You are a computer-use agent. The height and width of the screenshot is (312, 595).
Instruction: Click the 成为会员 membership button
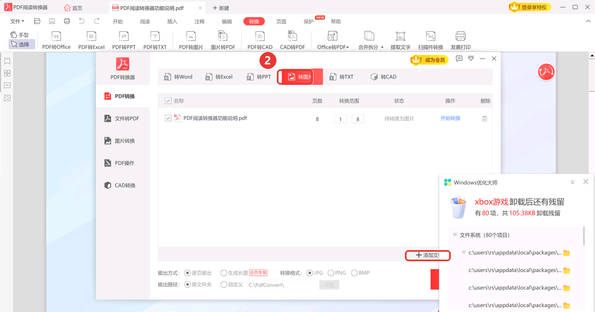tap(430, 60)
